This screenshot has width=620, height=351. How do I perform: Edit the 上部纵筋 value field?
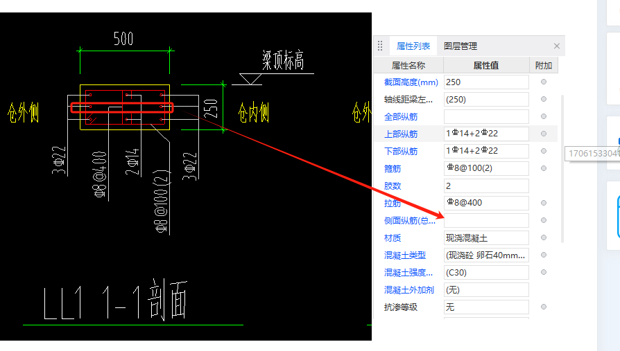(x=486, y=134)
